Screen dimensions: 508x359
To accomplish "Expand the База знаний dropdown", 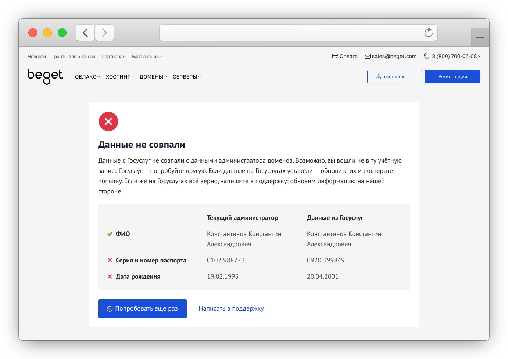I will click(147, 57).
